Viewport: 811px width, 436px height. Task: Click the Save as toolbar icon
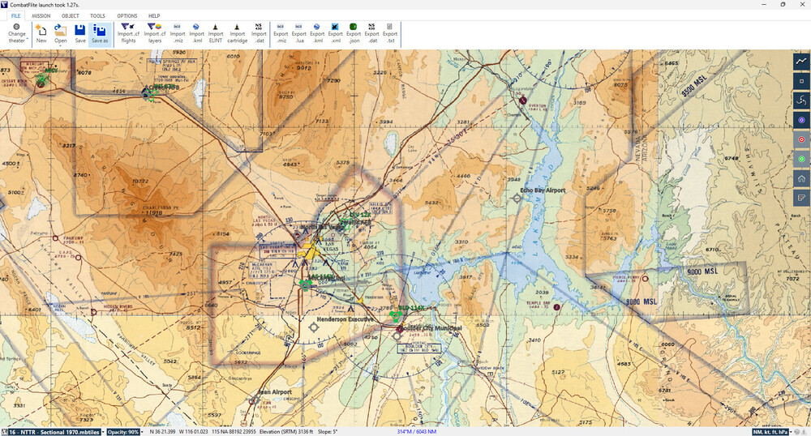(101, 32)
